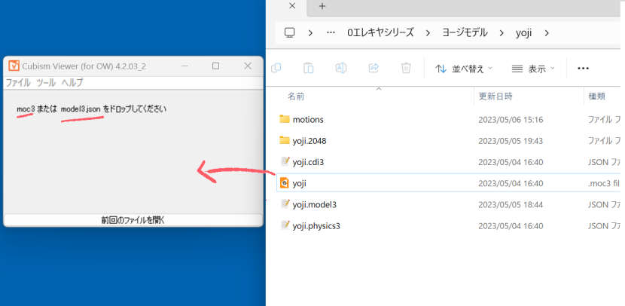
Task: Select the yoji.physics3 file name
Action: click(316, 226)
